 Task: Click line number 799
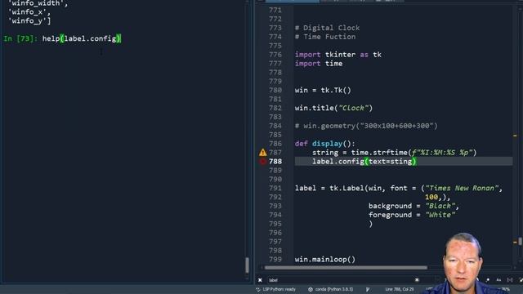[x=275, y=260]
